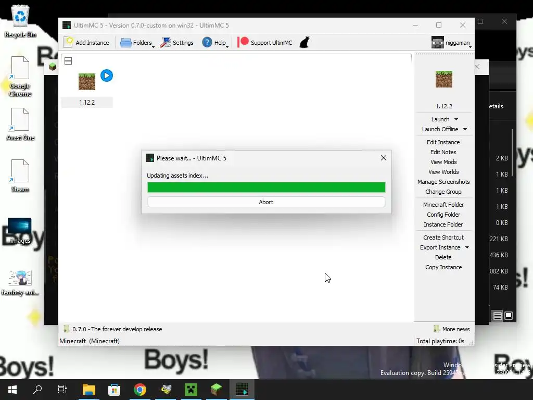Click Delete in the instance side panel
Viewport: 533px width, 400px height.
[443, 257]
